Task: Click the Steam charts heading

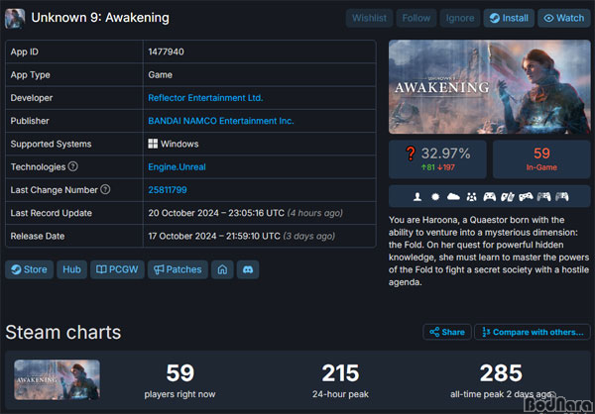Action: 63,332
